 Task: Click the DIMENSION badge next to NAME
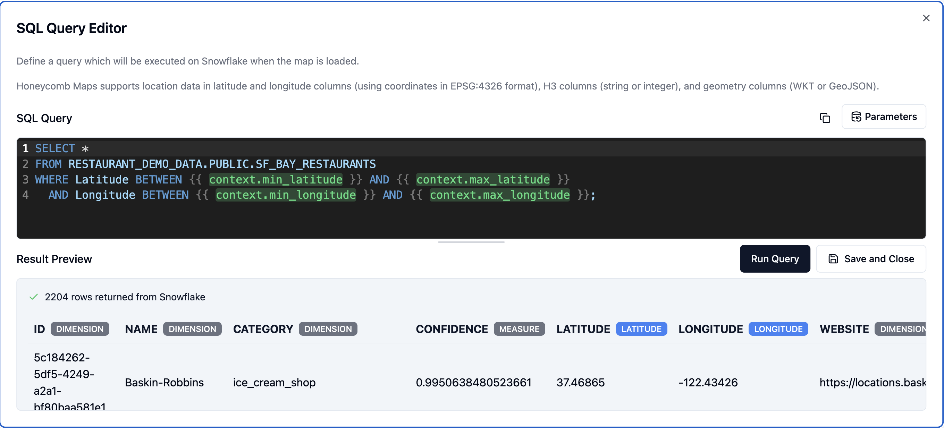[x=192, y=329]
